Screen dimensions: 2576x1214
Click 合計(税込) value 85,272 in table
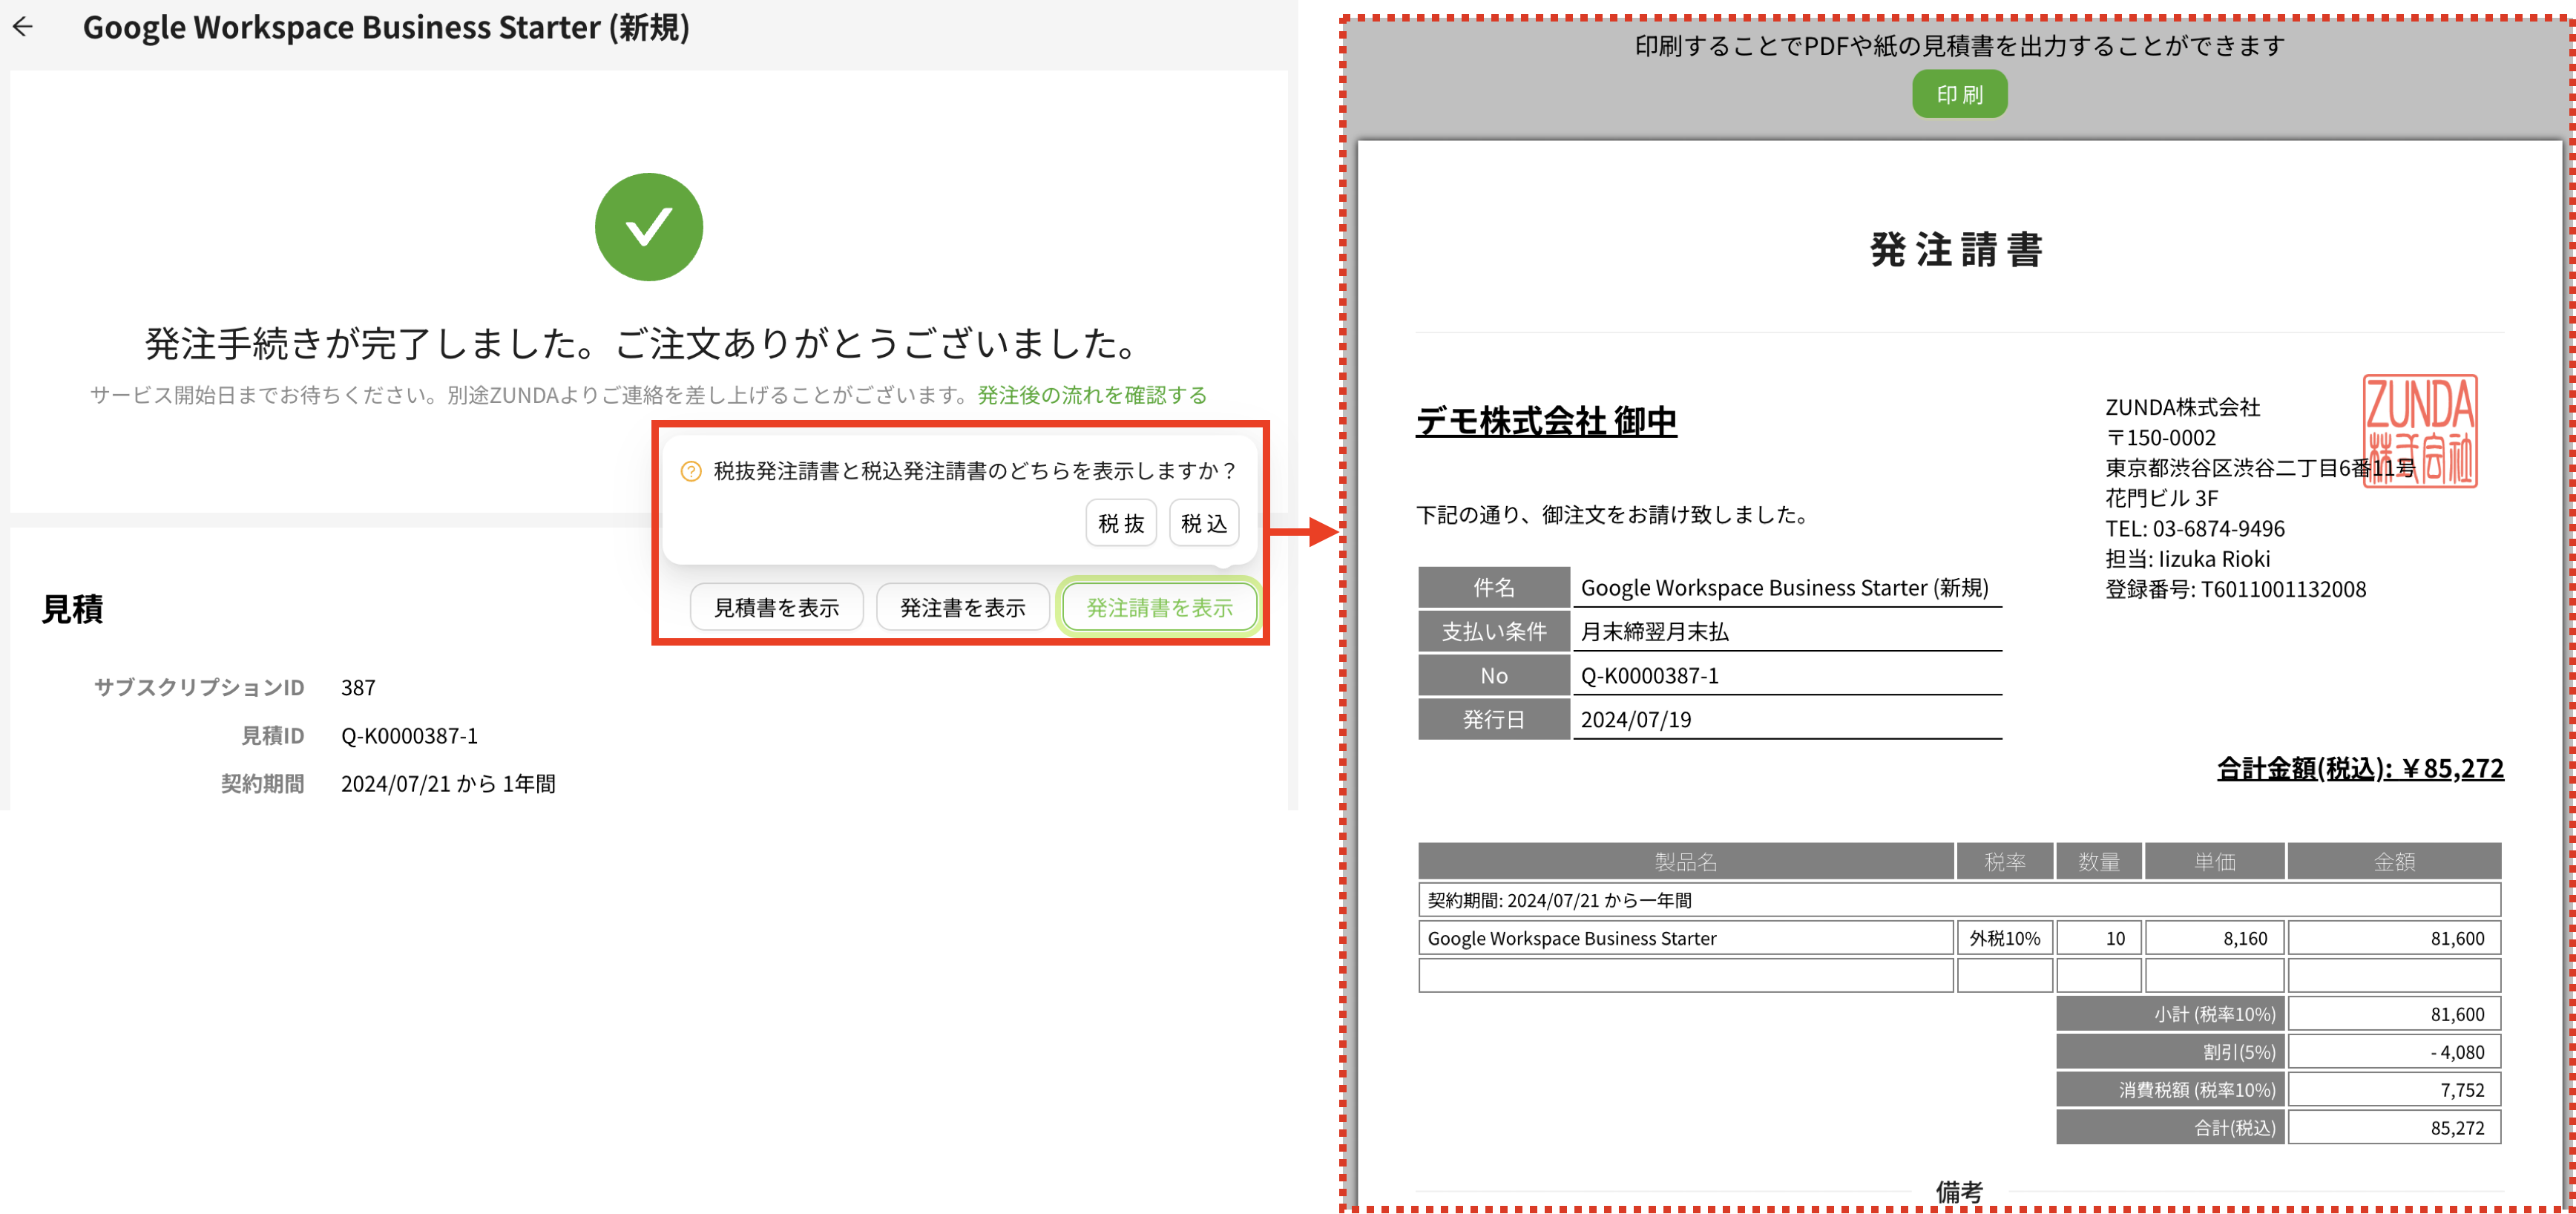(x=2394, y=1128)
